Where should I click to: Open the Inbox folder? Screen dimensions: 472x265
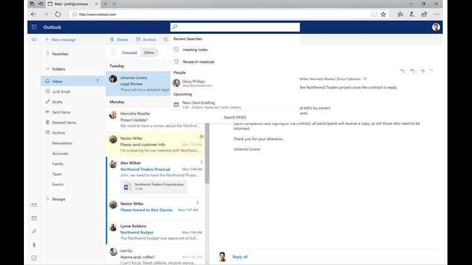(73, 81)
